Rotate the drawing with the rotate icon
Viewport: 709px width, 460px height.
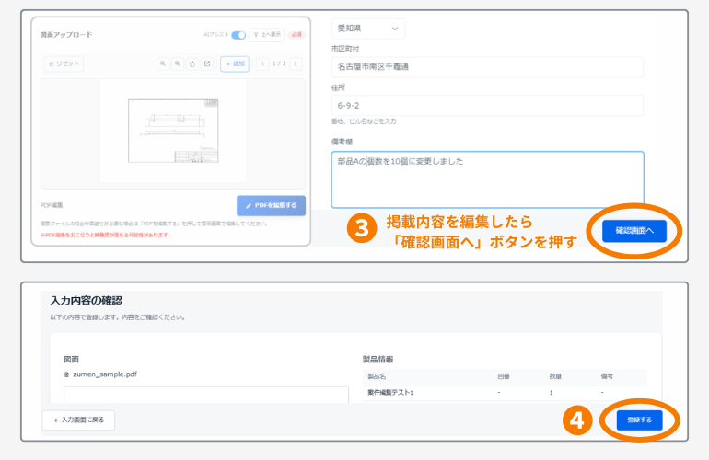pos(192,63)
